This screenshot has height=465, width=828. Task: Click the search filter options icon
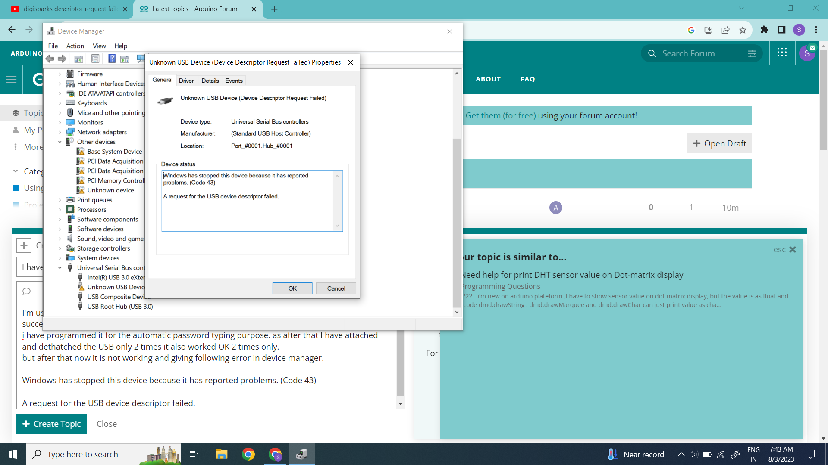pyautogui.click(x=752, y=53)
